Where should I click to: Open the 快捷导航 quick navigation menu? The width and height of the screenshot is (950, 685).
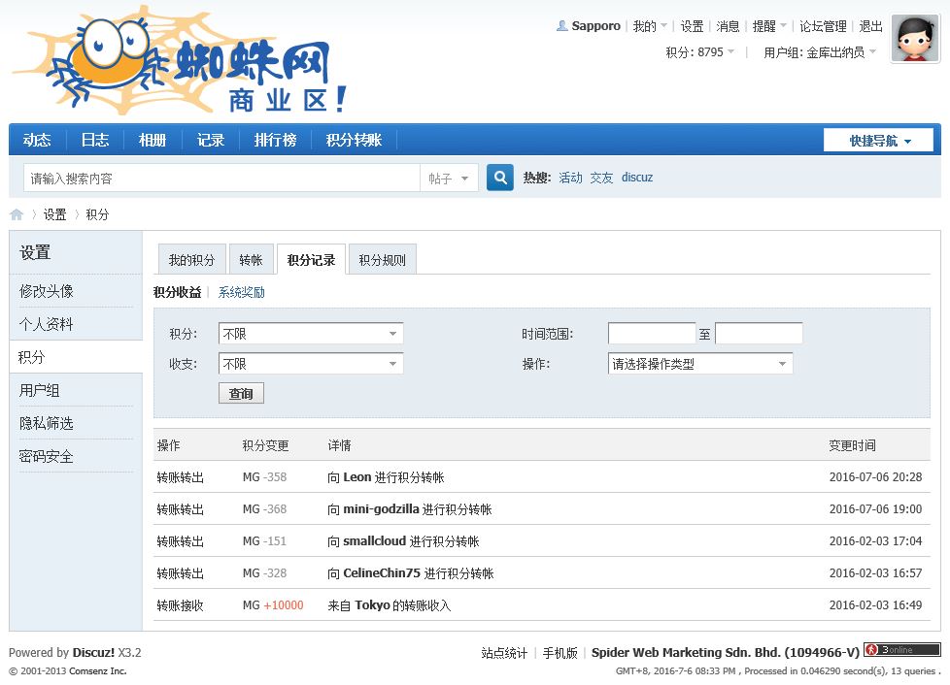(879, 141)
